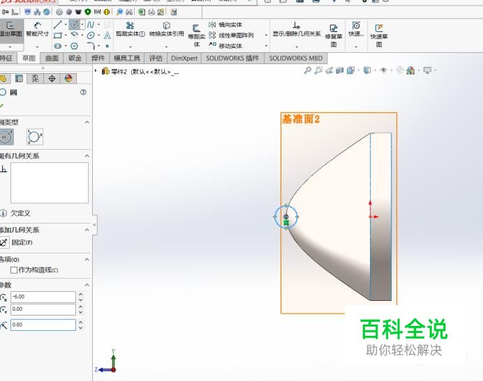483x381 pixels.
Task: Select the Circle sketch tool
Action: 74,24
